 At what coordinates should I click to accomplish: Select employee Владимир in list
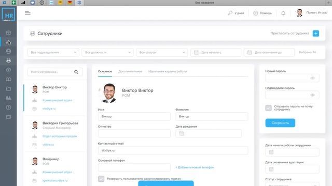coord(51,159)
